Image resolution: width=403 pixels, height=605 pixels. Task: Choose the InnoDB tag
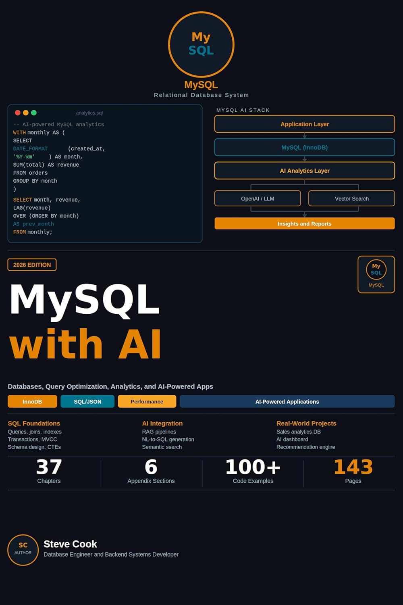(x=32, y=401)
